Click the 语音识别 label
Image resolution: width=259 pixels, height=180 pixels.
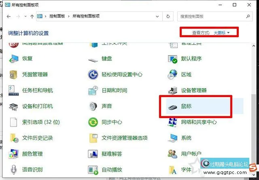click(x=32, y=169)
